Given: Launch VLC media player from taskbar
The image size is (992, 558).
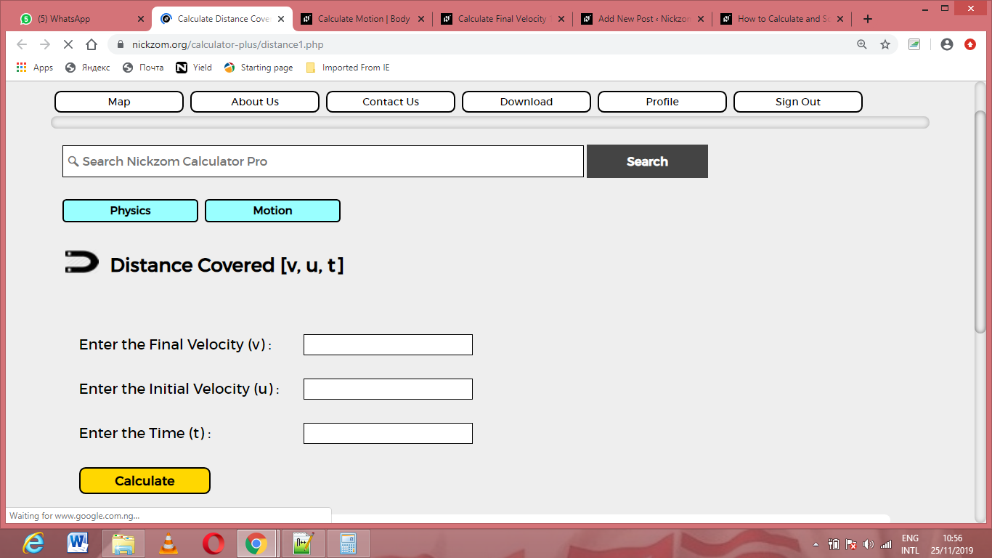Looking at the screenshot, I should pyautogui.click(x=168, y=543).
